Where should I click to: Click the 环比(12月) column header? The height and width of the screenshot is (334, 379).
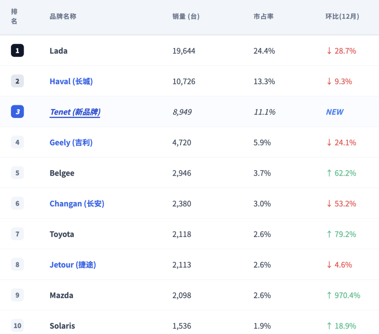pyautogui.click(x=342, y=17)
